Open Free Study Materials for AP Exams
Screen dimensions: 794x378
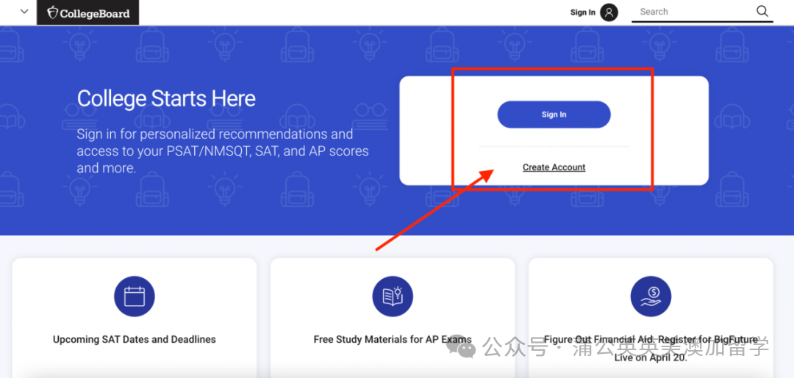[x=393, y=340]
